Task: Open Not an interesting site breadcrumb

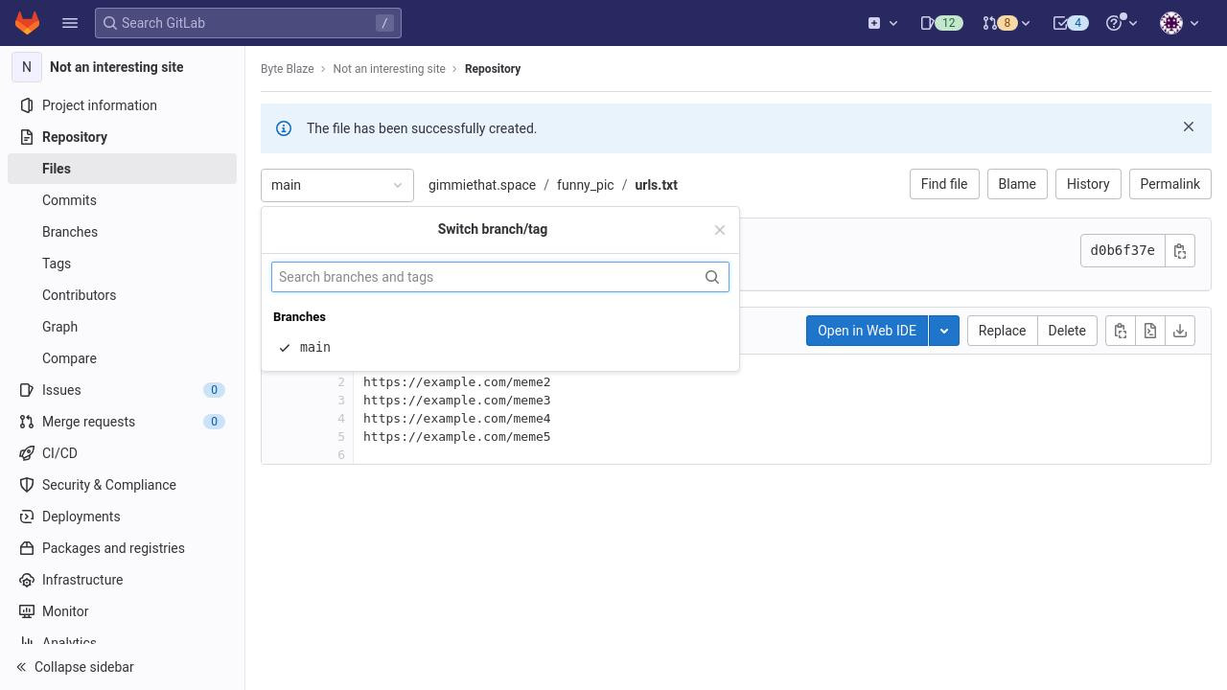Action: 389,69
